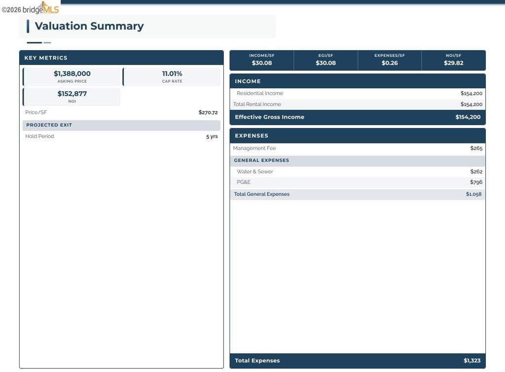Select the $152,877 NOI card
This screenshot has height=372, width=505.
[x=72, y=97]
